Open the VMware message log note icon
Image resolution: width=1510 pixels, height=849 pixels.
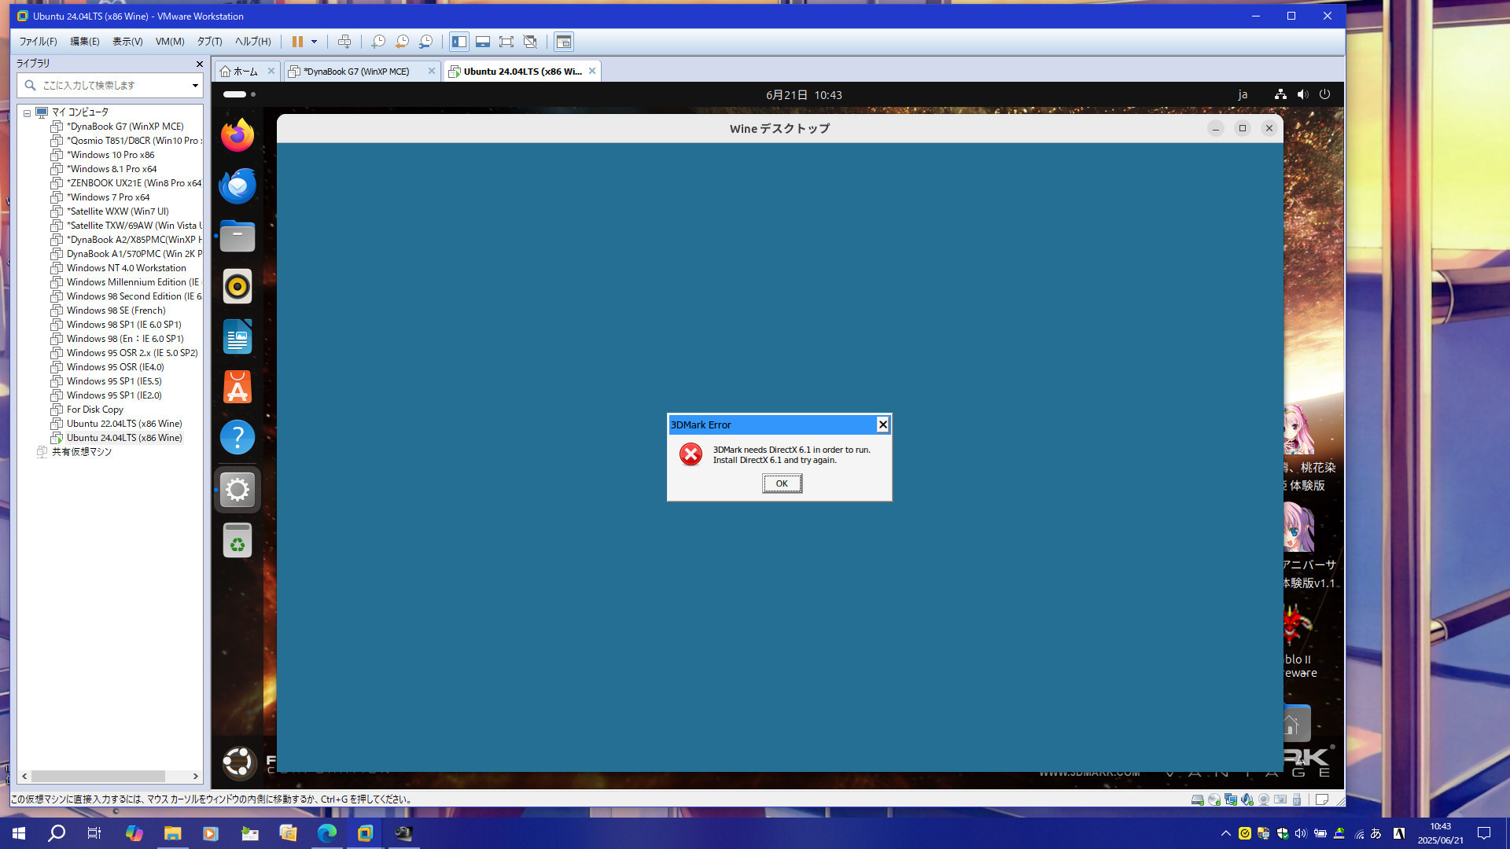pyautogui.click(x=1322, y=799)
